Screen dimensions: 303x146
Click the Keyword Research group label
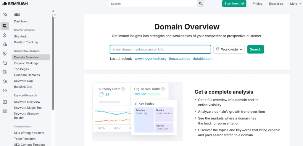[25, 96]
